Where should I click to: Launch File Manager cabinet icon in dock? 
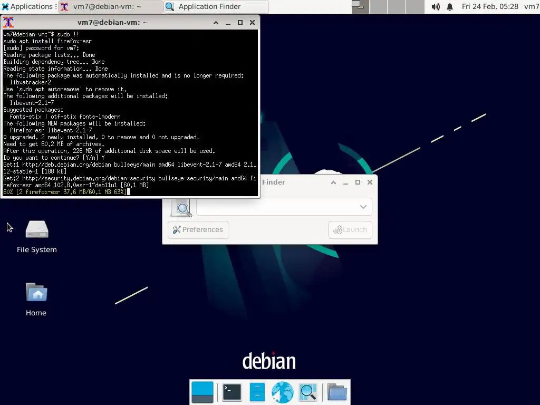tap(257, 392)
